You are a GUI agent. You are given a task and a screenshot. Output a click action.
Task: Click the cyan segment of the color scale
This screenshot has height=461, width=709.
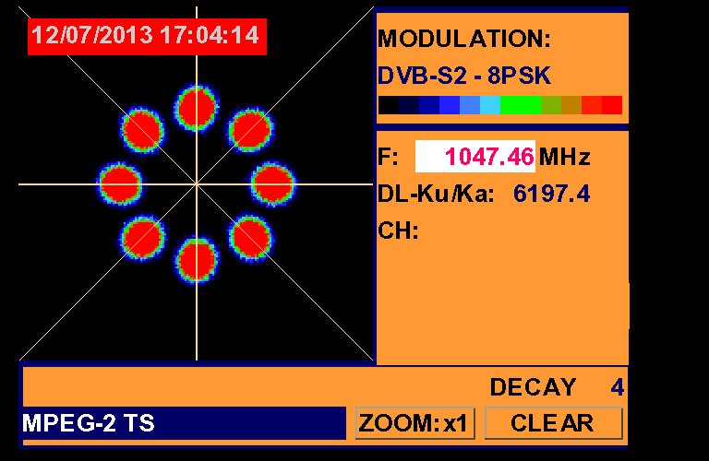pyautogui.click(x=490, y=105)
